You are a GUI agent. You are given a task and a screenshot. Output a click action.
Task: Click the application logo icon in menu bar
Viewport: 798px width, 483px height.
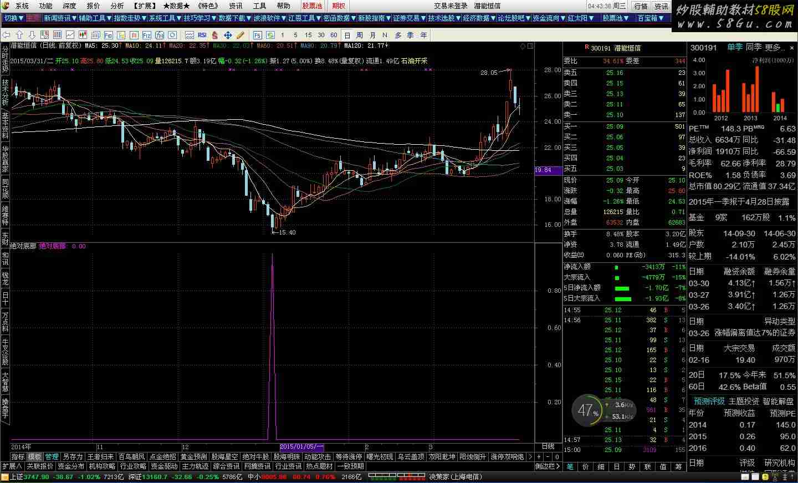6,6
